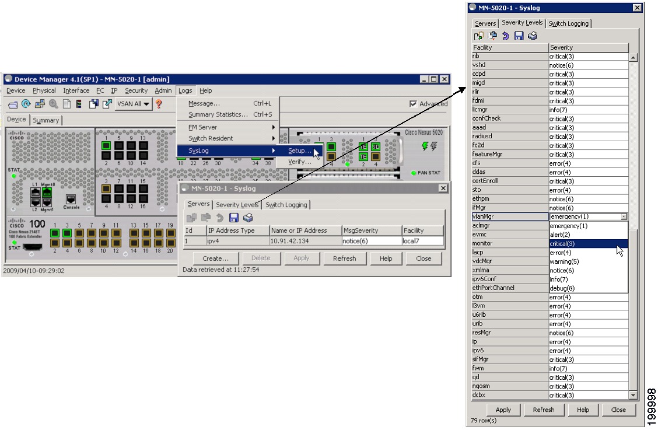Click the greyed magnifier zoom icon in Device Manager
Image resolution: width=658 pixels, height=430 pixels.
[53, 104]
